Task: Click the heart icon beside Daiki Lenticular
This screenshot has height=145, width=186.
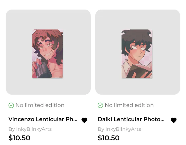Action: [x=174, y=120]
